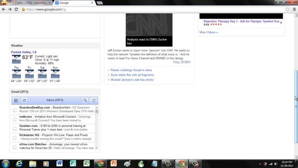Reload the iGoogle page
Screen dimensions: 298x168
click(16, 9)
